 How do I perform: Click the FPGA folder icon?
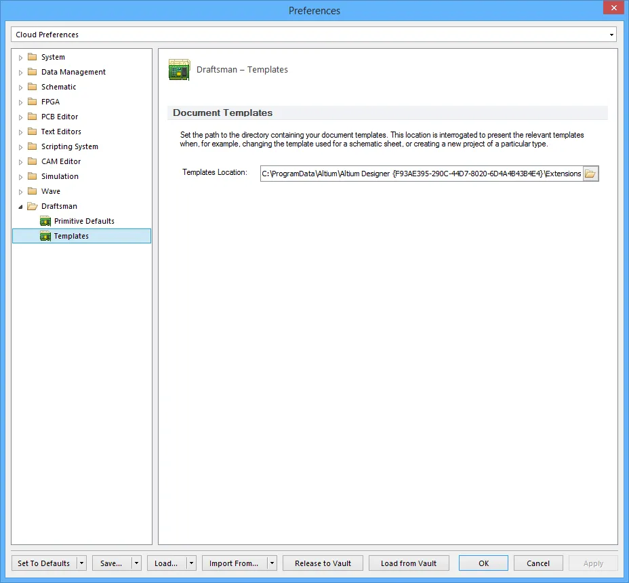pyautogui.click(x=33, y=102)
